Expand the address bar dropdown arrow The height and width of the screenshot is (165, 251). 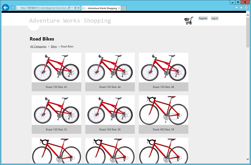[x=72, y=8]
